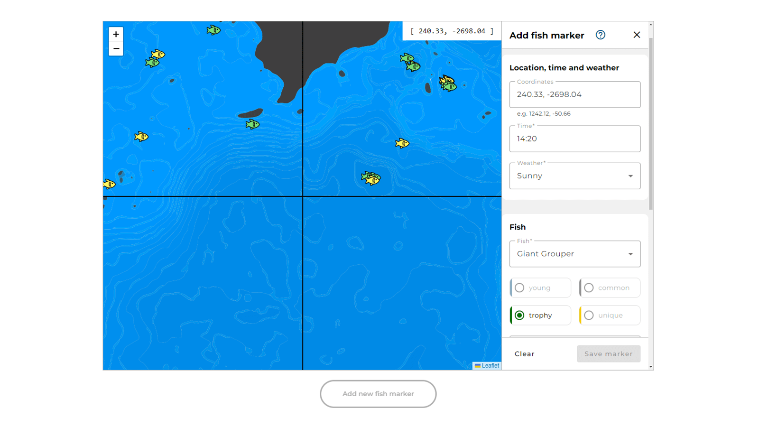Click green fish marker below dark island
This screenshot has height=427, width=759.
[x=252, y=124]
